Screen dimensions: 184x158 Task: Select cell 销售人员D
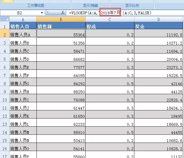(x=23, y=58)
